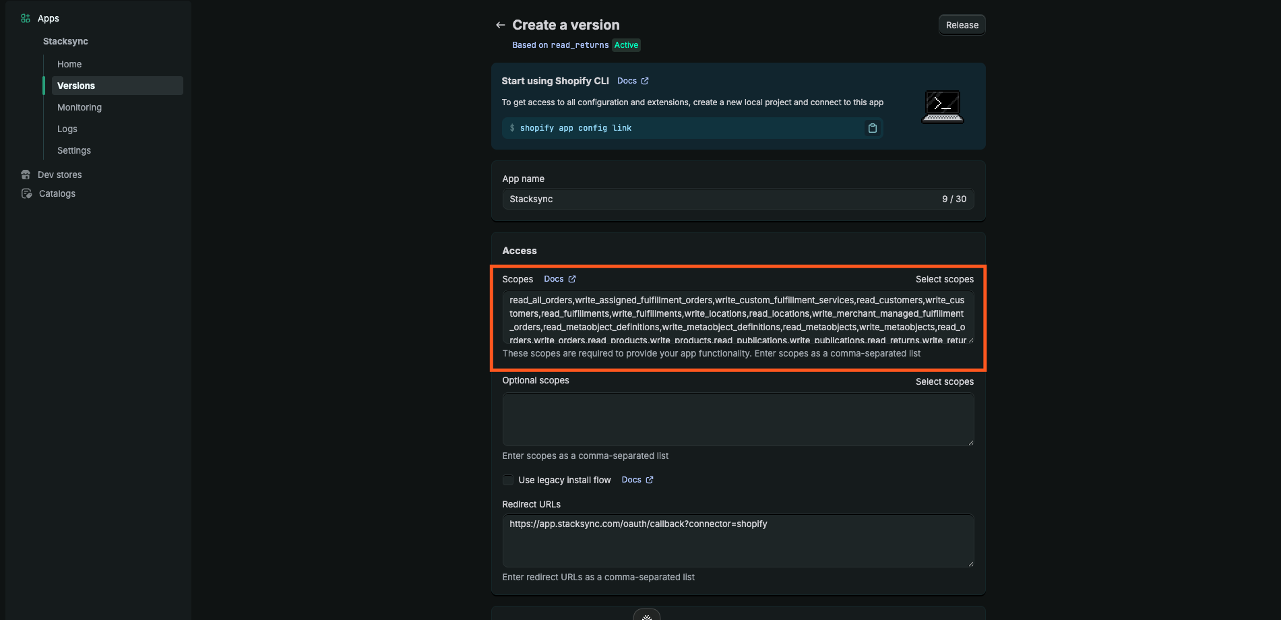Copy the shopify app config link command

coord(872,128)
